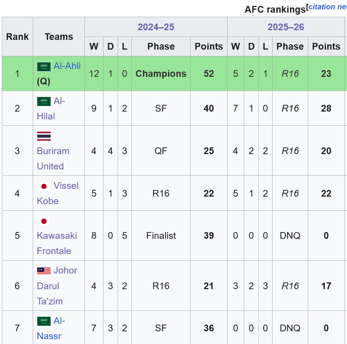The width and height of the screenshot is (347, 344).
Task: Click the citation needed superscript link
Action: point(328,6)
